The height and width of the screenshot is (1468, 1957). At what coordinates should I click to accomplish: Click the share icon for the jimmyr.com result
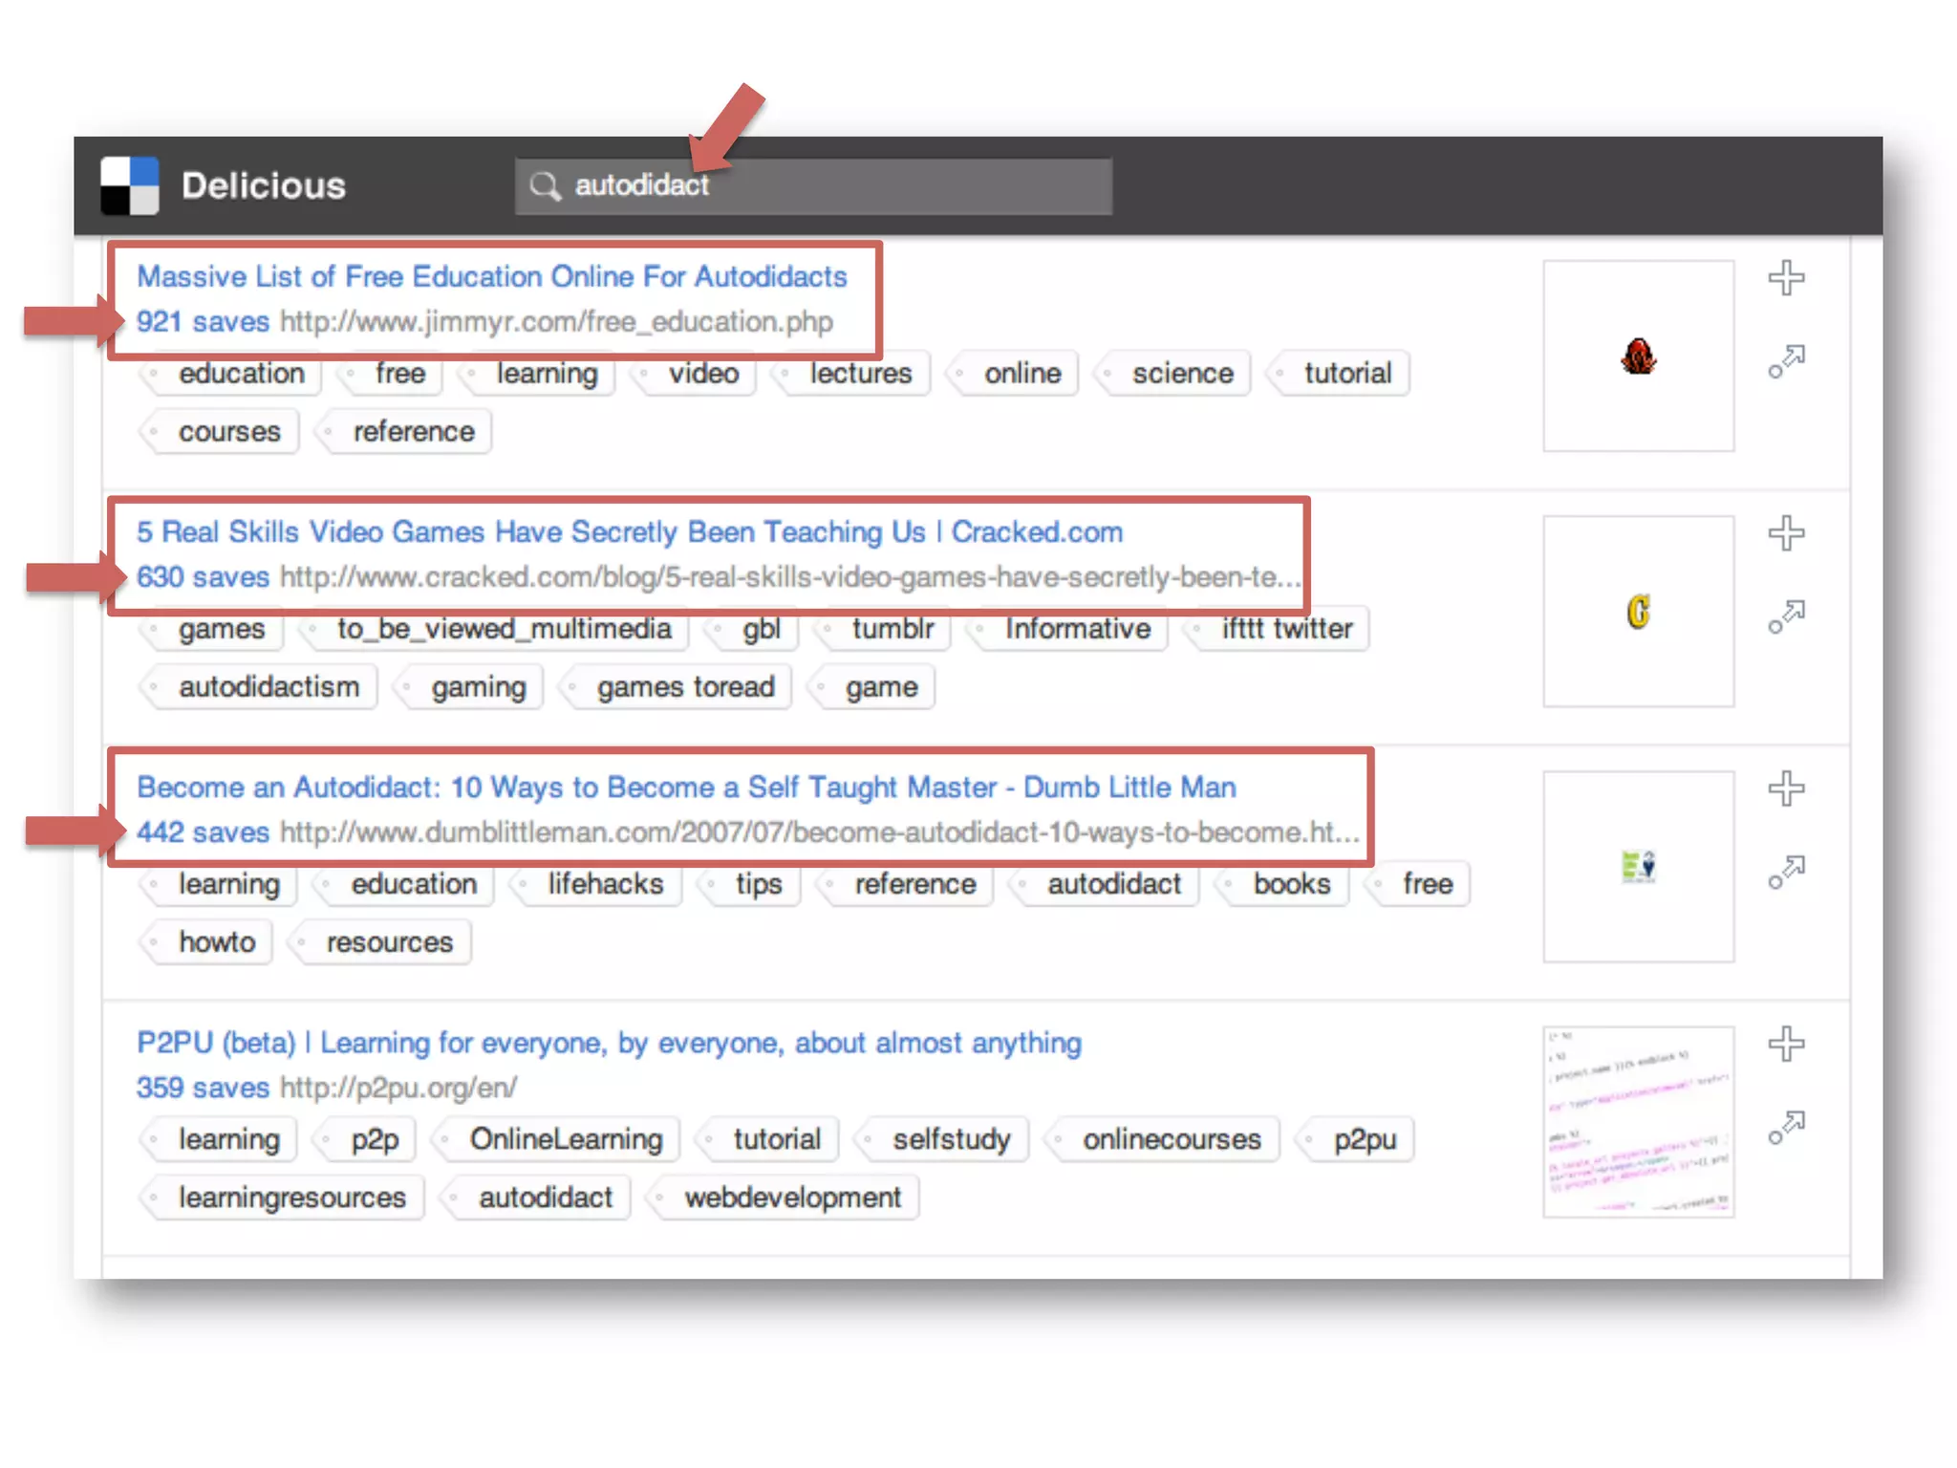point(1785,362)
